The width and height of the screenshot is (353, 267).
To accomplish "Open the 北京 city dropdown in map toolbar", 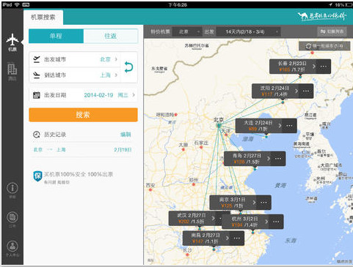I will (x=187, y=31).
